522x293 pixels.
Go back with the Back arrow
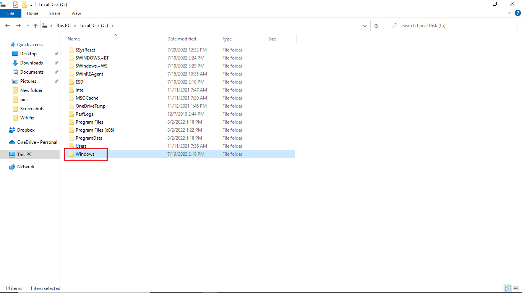[7, 26]
